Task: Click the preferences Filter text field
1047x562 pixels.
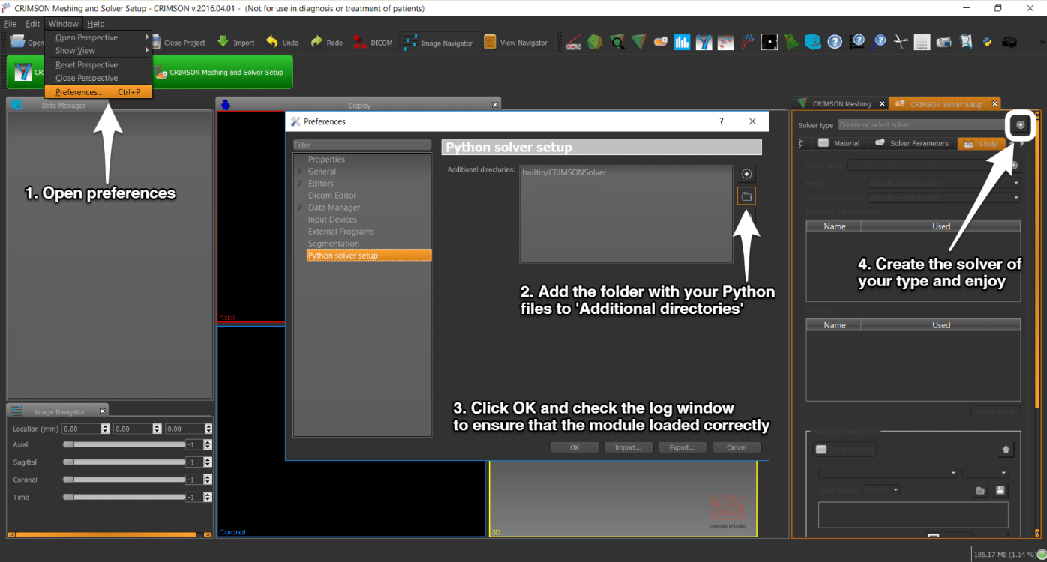Action: [x=361, y=145]
